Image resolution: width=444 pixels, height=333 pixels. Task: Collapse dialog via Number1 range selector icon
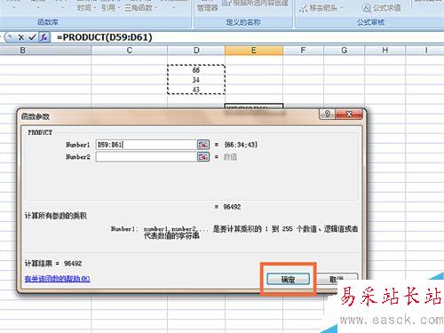click(203, 145)
